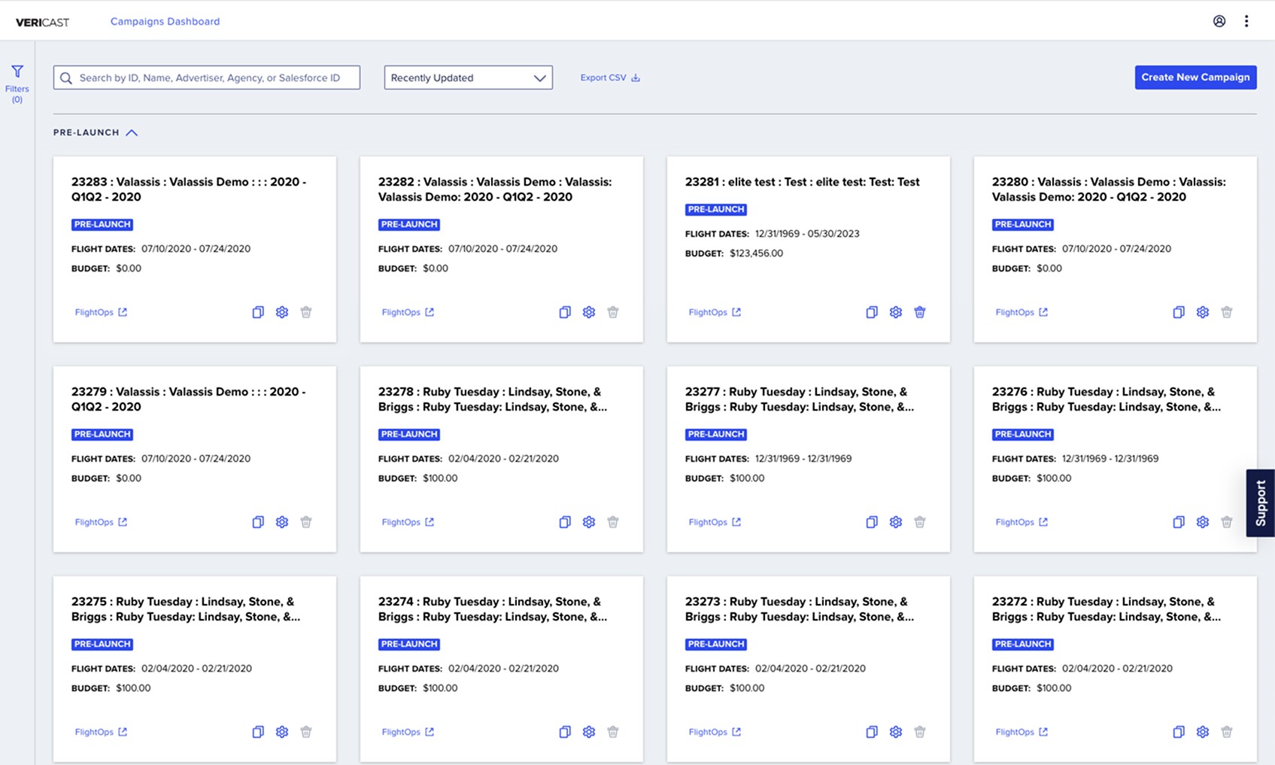
Task: Open the Filters funnel icon
Action: pos(17,71)
